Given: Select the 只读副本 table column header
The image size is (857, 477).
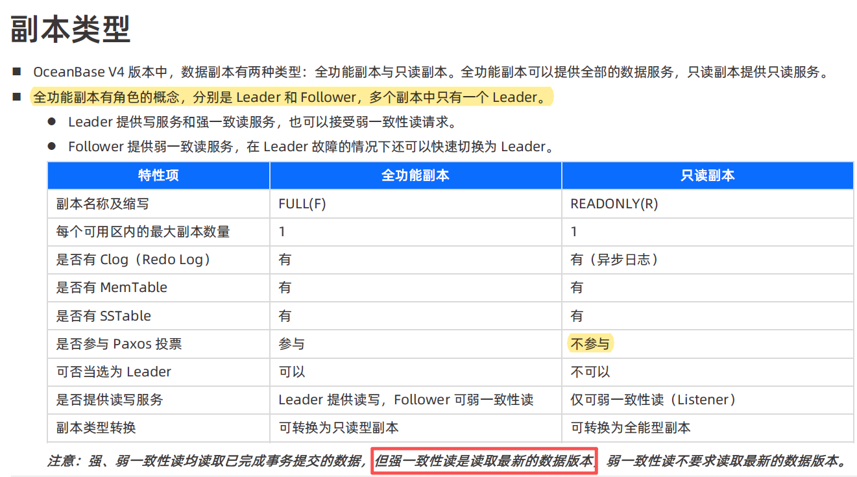Looking at the screenshot, I should pos(707,176).
